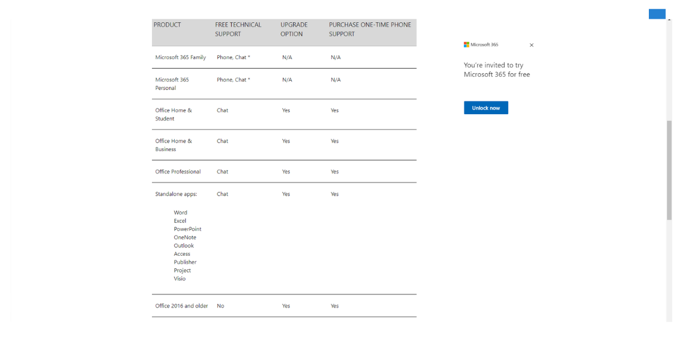Click PowerPoint in the standalone apps list
The image size is (683, 341).
pos(188,229)
